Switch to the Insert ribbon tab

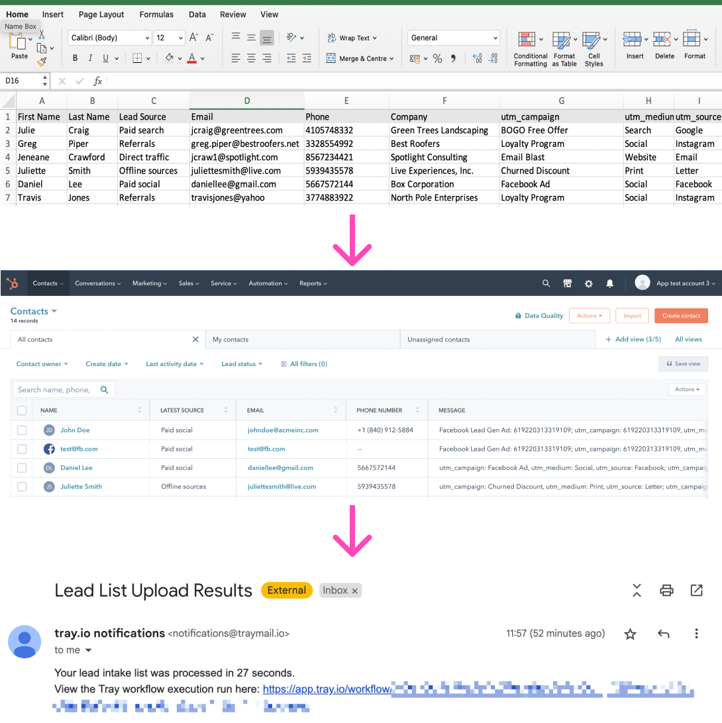pyautogui.click(x=52, y=15)
